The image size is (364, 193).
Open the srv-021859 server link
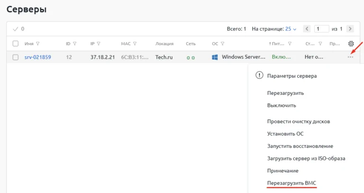[37, 57]
